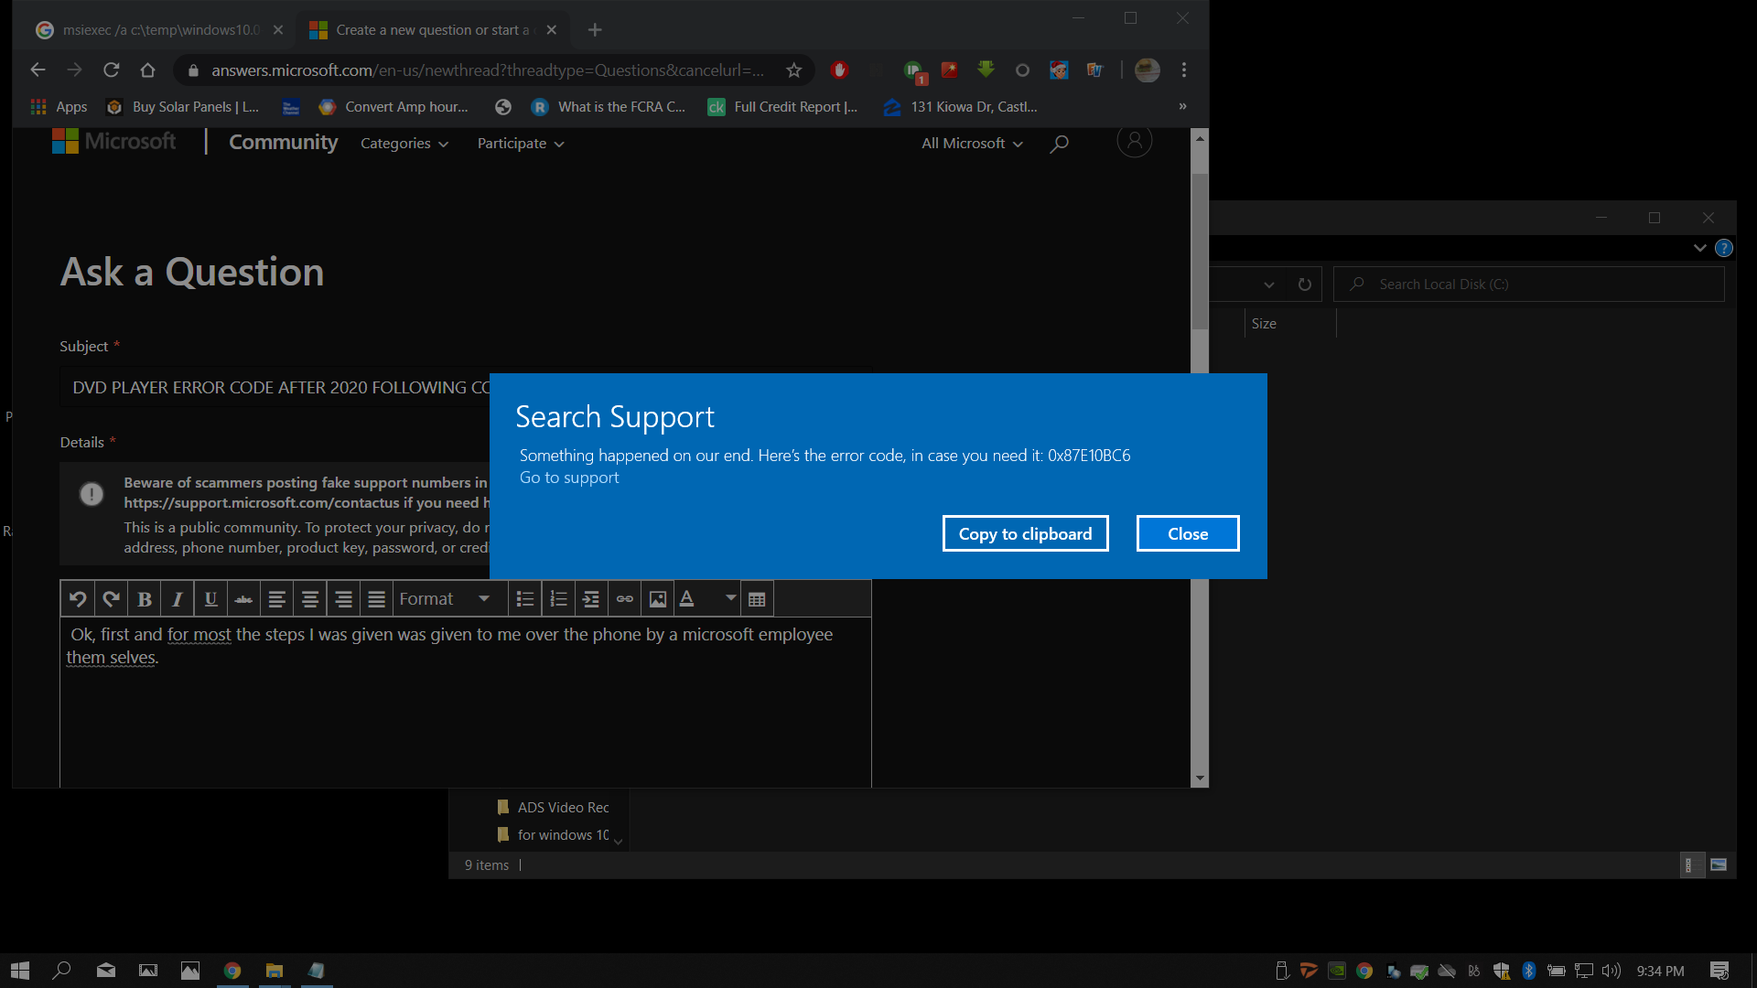The height and width of the screenshot is (988, 1757).
Task: Center align text in editor
Action: point(310,599)
